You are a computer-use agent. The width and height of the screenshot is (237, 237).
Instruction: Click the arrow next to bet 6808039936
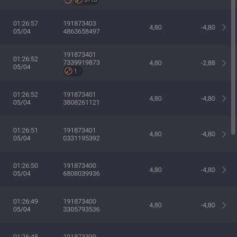pos(224,169)
